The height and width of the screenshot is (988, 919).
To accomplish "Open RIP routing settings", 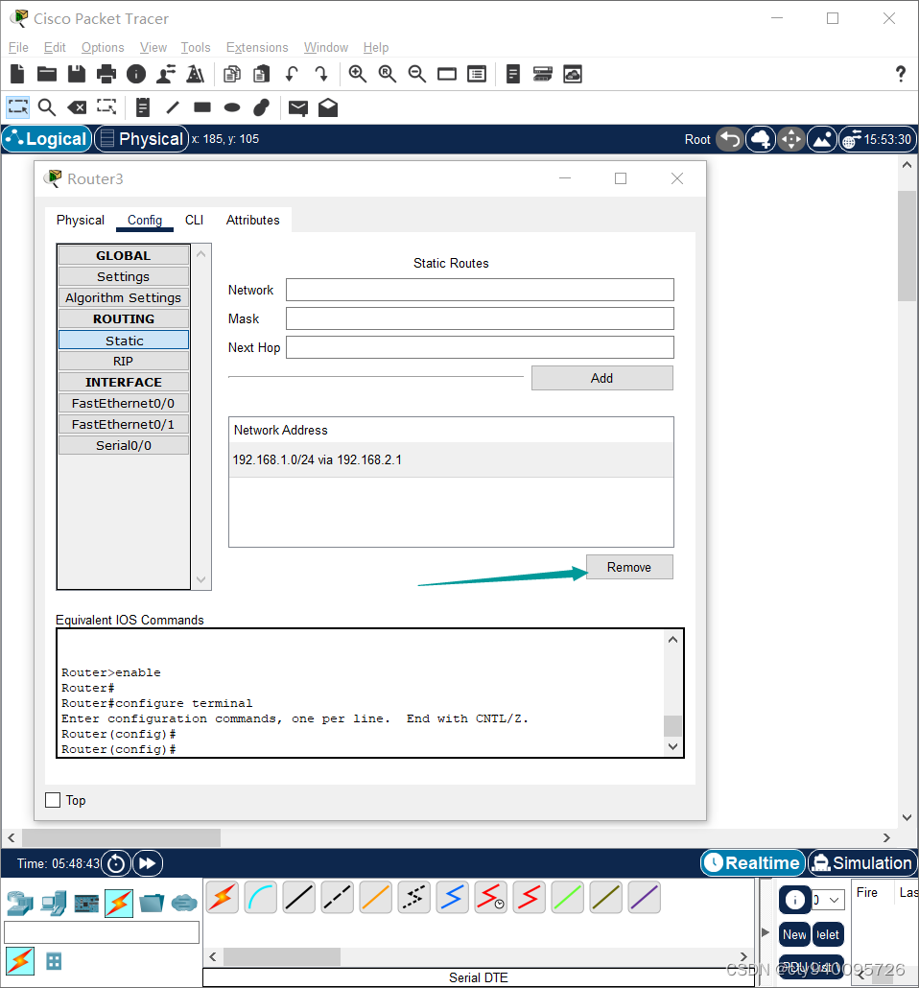I will pyautogui.click(x=124, y=361).
